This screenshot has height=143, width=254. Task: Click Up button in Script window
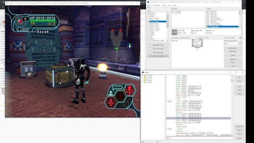point(239,77)
